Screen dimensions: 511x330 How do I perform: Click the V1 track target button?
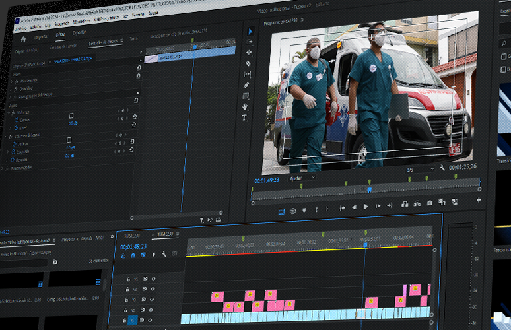click(x=132, y=321)
